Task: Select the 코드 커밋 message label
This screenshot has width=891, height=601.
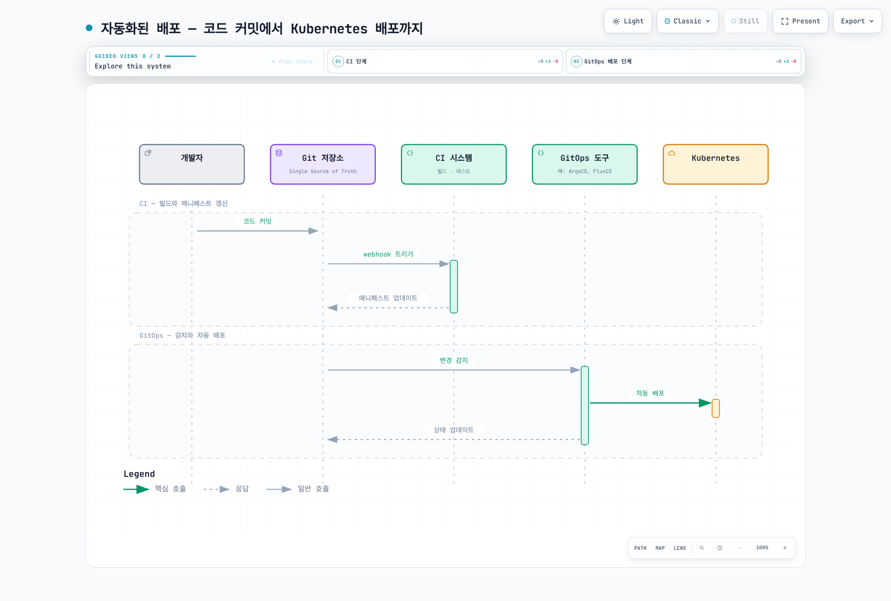Action: tap(257, 221)
